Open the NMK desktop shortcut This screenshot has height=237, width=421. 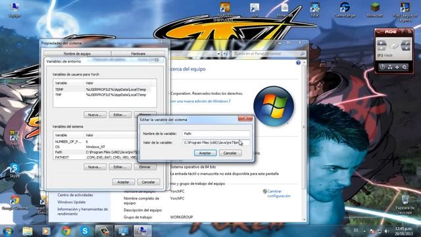coord(314,10)
